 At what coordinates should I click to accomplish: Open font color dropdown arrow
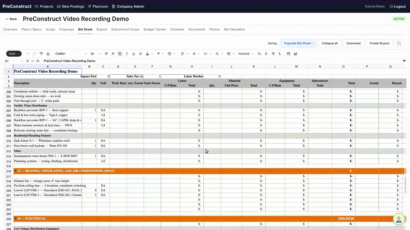[152, 54]
